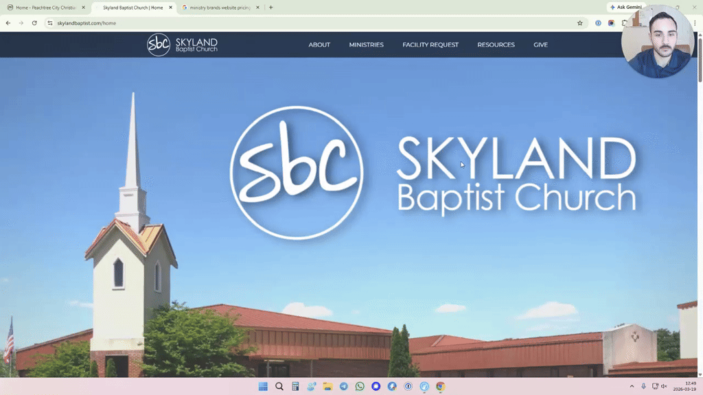This screenshot has height=395, width=703.
Task: Click the browser forward arrow
Action: [21, 23]
